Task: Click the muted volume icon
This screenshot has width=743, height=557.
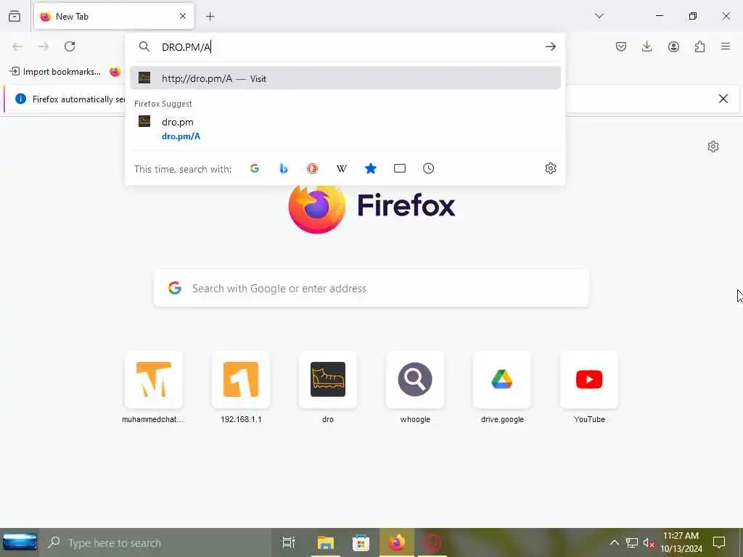Action: [x=649, y=542]
